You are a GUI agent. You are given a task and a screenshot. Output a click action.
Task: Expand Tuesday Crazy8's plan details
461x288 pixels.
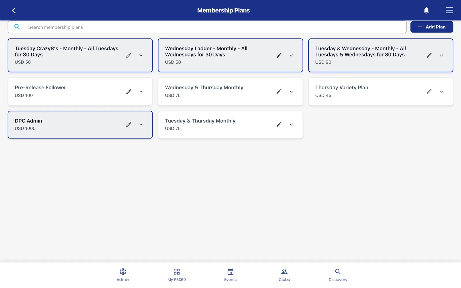[141, 55]
